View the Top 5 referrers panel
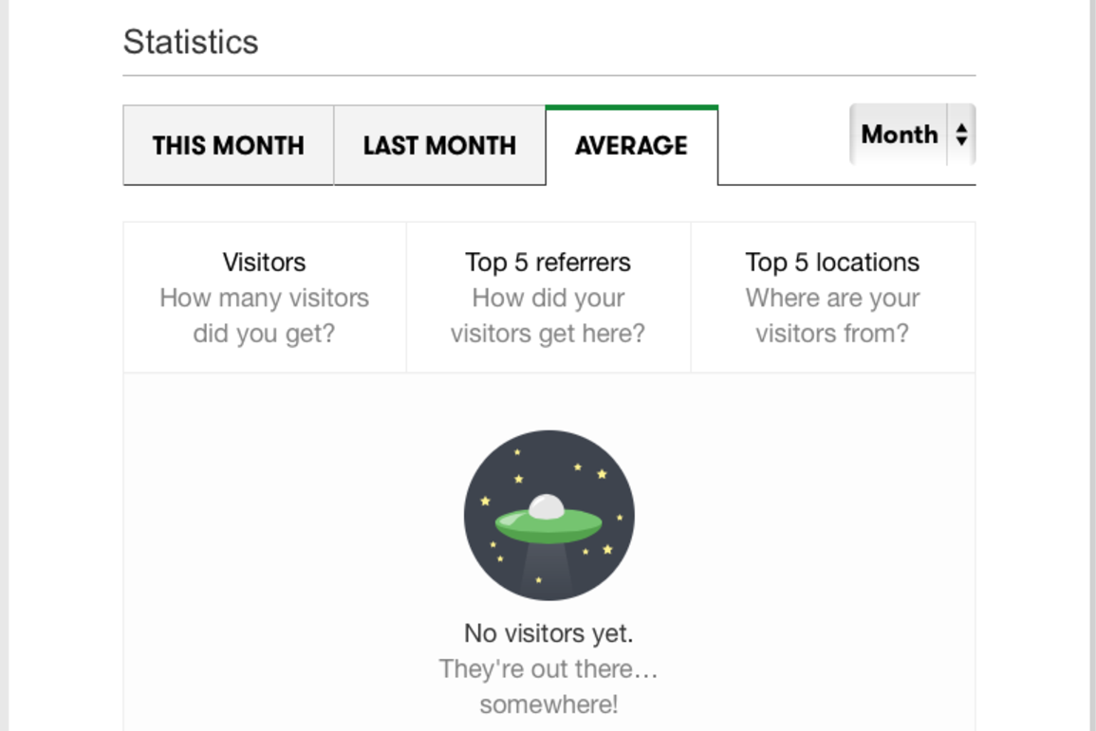 (548, 298)
